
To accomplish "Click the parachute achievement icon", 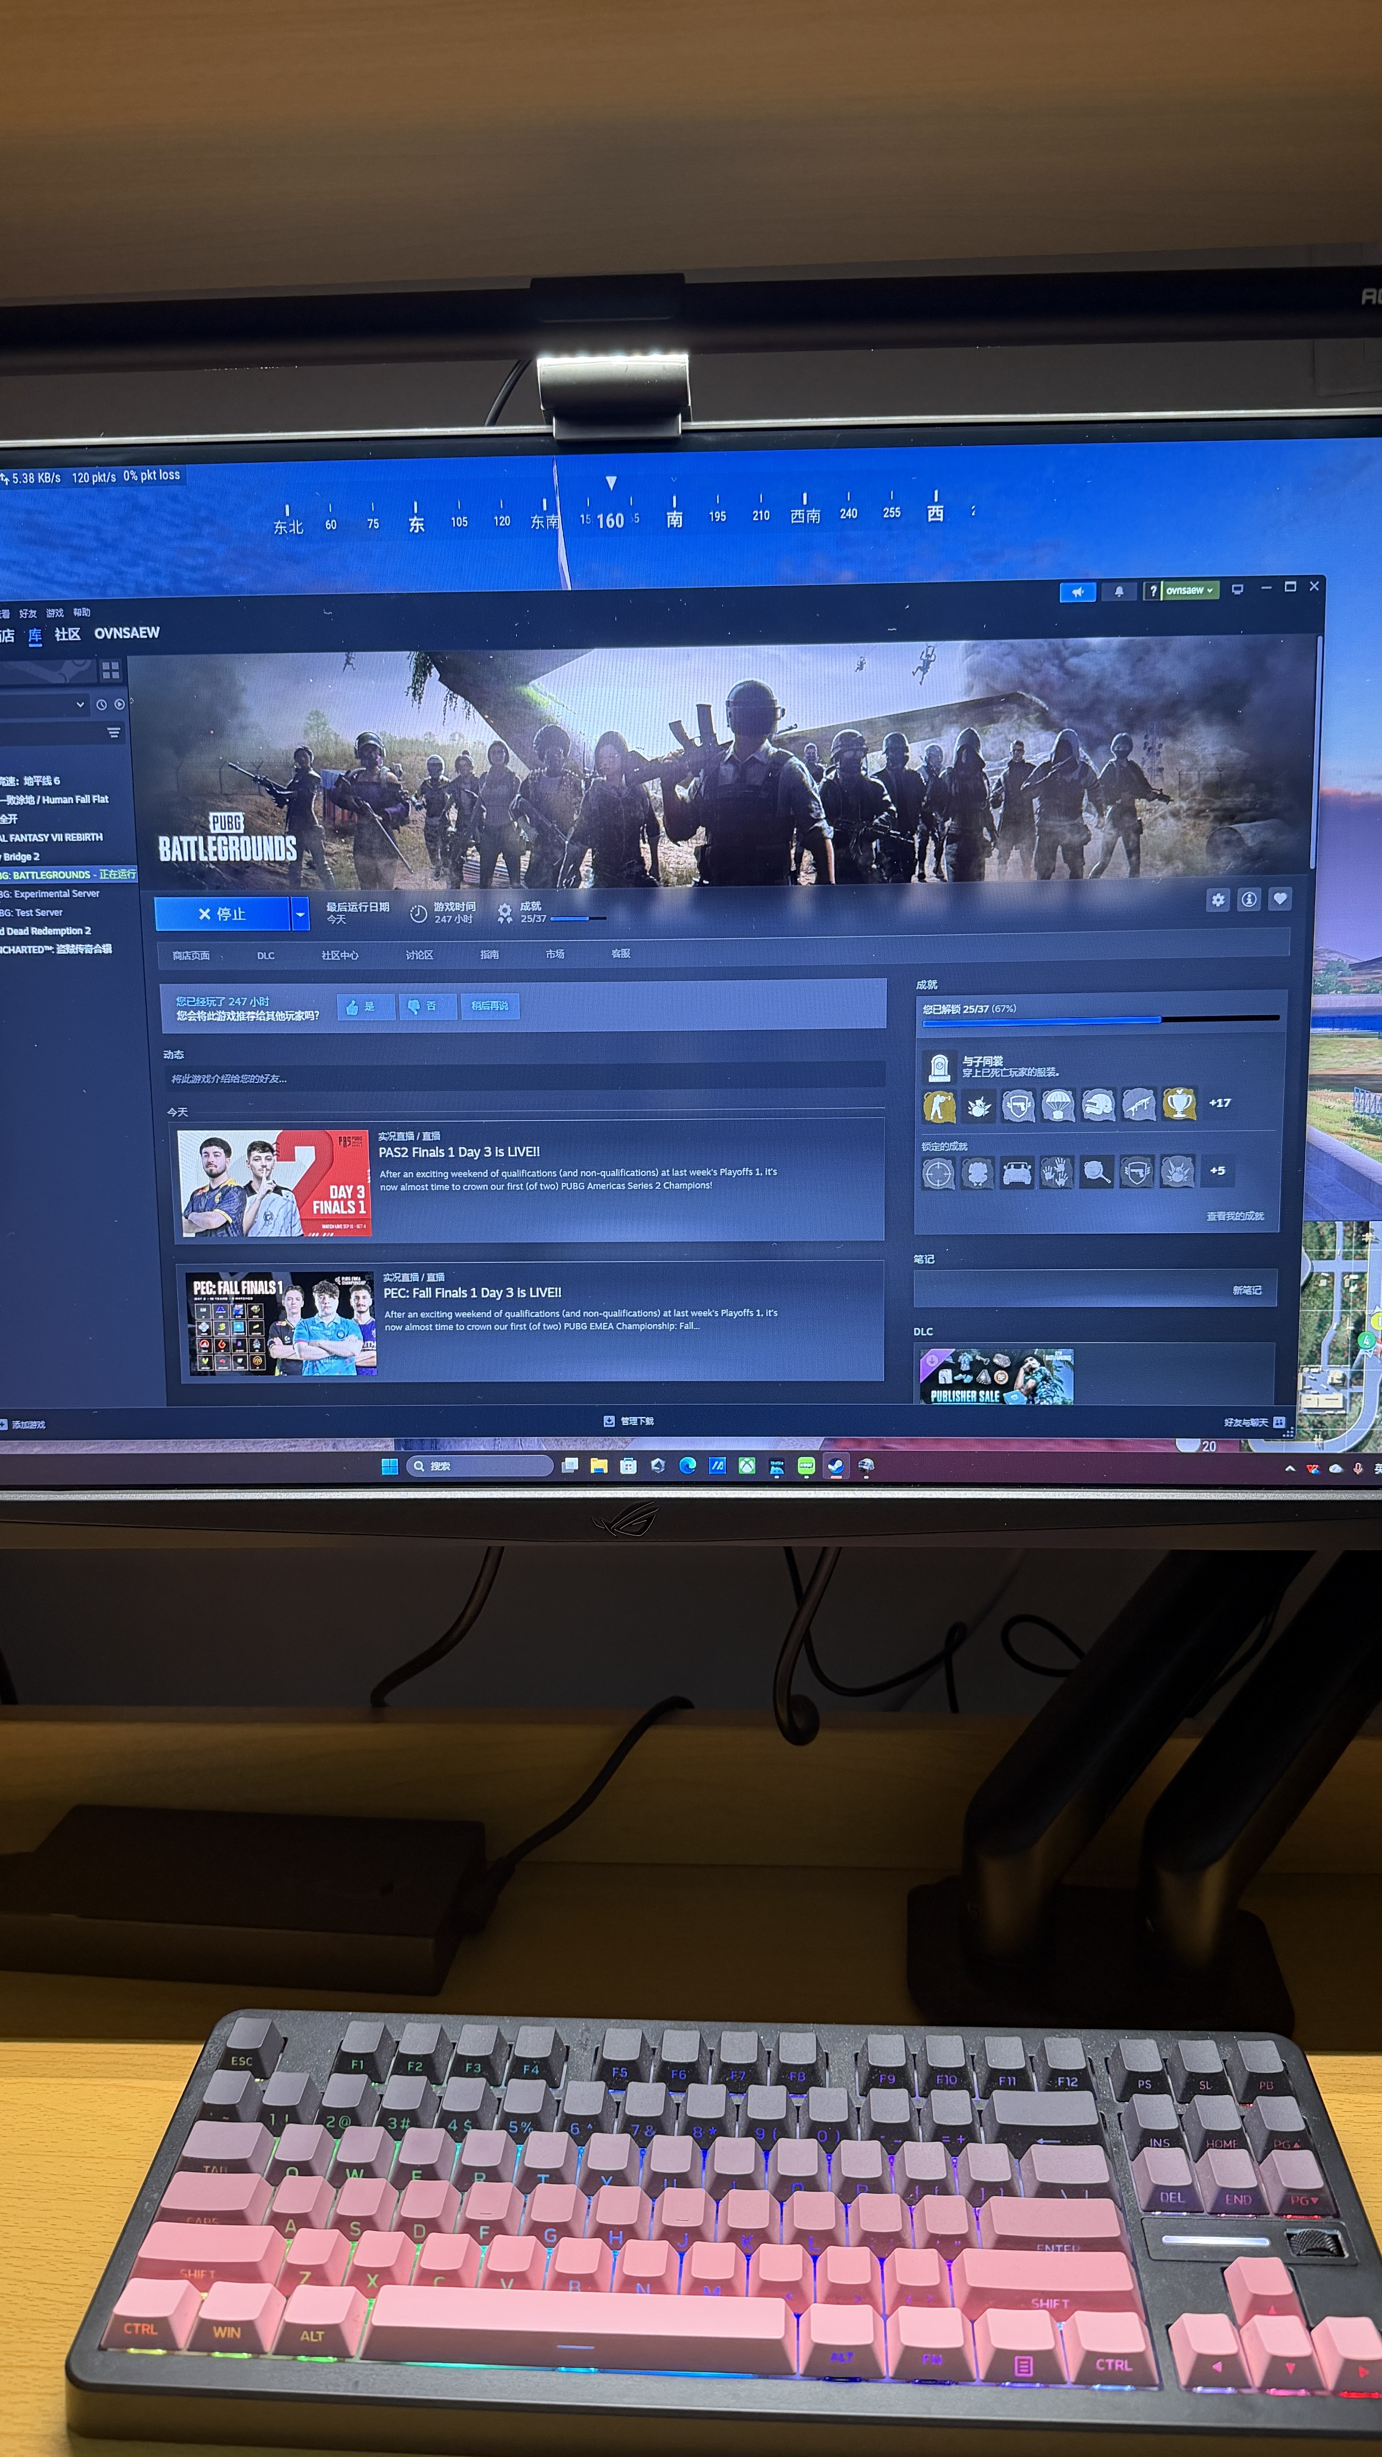I will point(1058,1105).
